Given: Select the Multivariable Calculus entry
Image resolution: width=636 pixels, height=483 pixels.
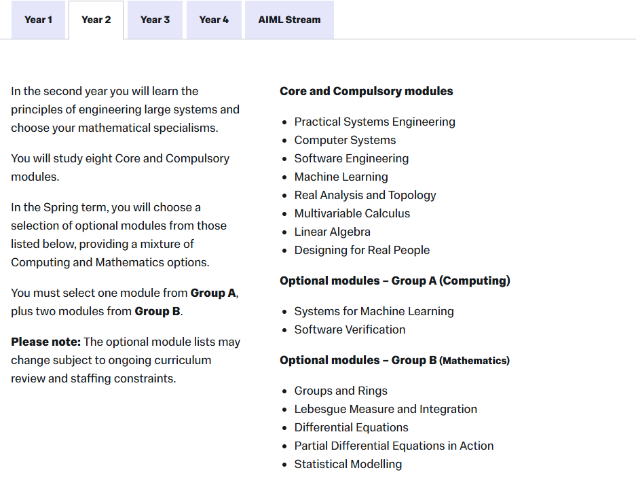Looking at the screenshot, I should coord(352,213).
